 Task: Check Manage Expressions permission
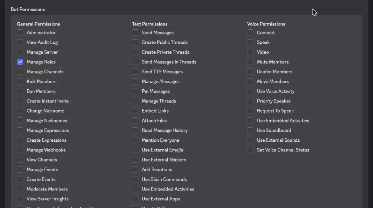coord(20,130)
